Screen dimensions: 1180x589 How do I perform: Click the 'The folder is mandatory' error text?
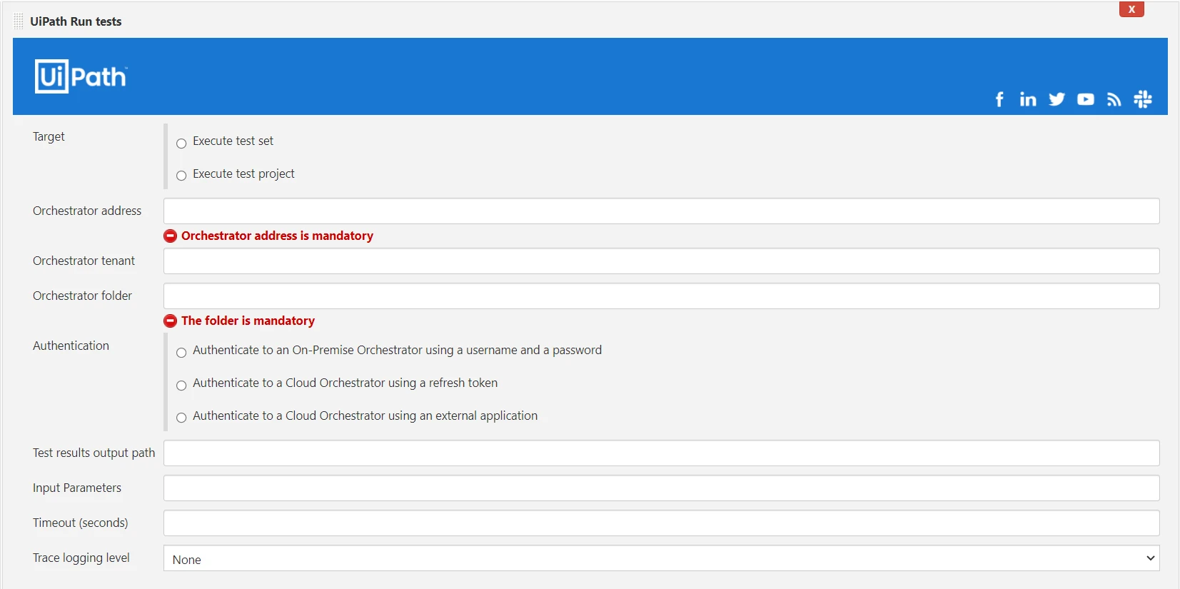[x=248, y=321]
